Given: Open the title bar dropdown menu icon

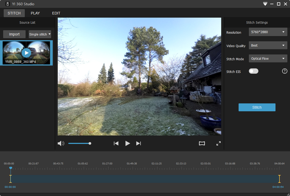Looking at the screenshot, I should (265, 4).
